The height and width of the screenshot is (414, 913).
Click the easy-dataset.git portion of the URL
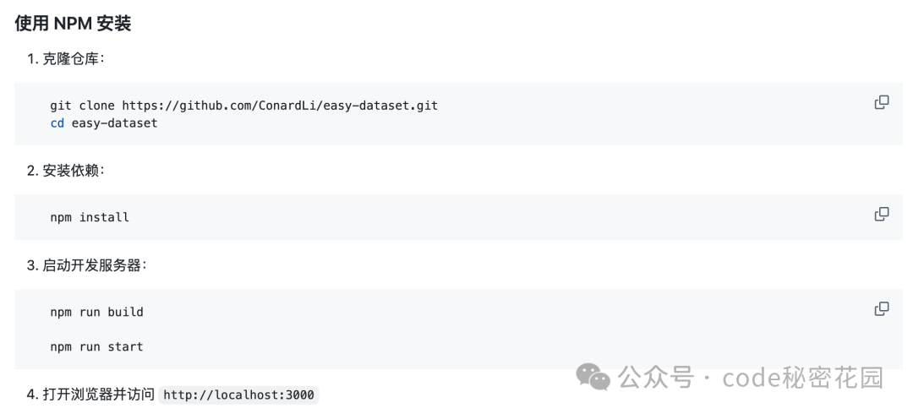pyautogui.click(x=380, y=106)
